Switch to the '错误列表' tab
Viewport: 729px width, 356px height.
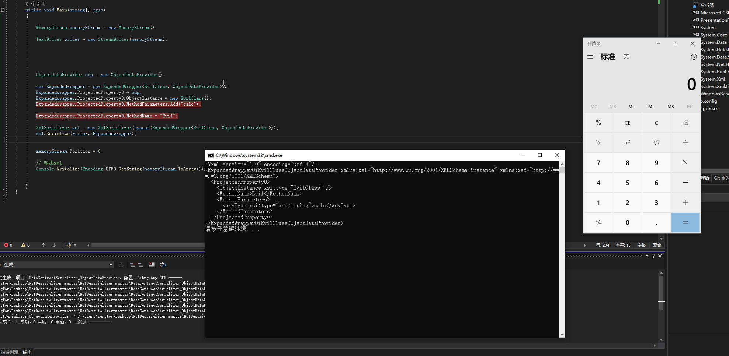click(x=10, y=352)
